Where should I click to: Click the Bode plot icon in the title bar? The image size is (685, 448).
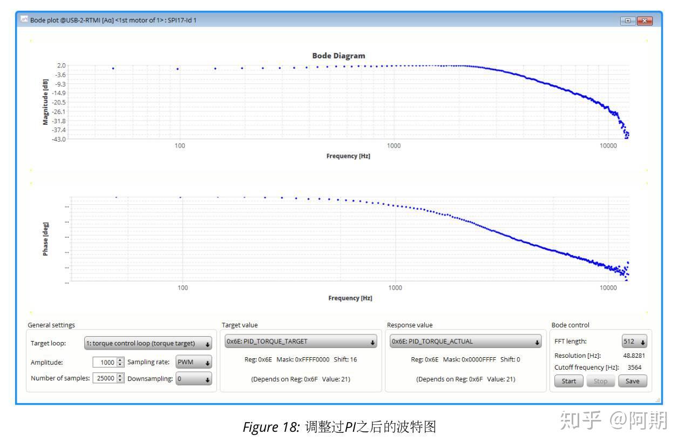(x=25, y=20)
